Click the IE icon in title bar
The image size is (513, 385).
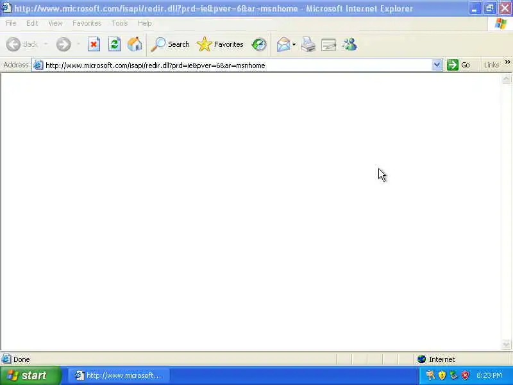[x=6, y=8]
